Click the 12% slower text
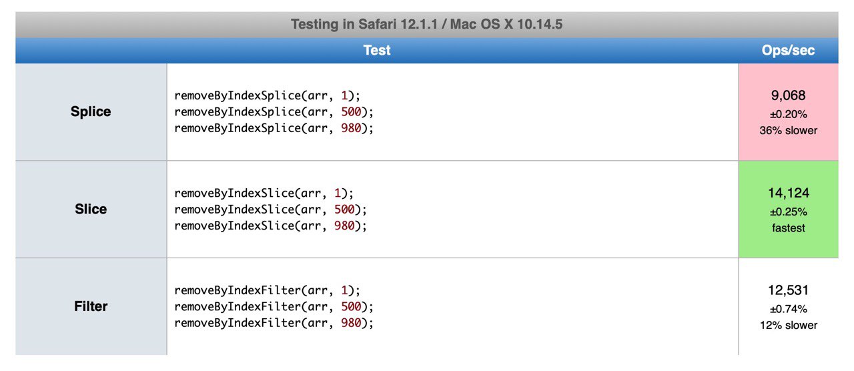 pos(788,326)
